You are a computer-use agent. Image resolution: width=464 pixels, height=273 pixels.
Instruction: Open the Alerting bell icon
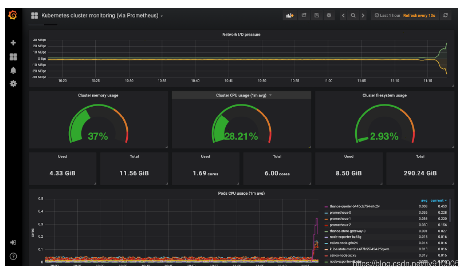tap(13, 71)
